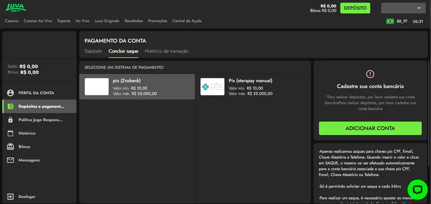The width and height of the screenshot is (431, 204).
Task: Click the PAGAMENTO DA CONTA heading
Action: (115, 41)
